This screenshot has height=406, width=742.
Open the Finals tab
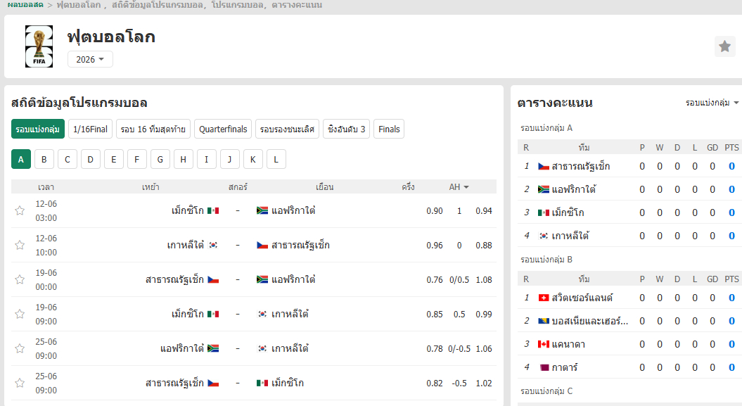click(389, 129)
